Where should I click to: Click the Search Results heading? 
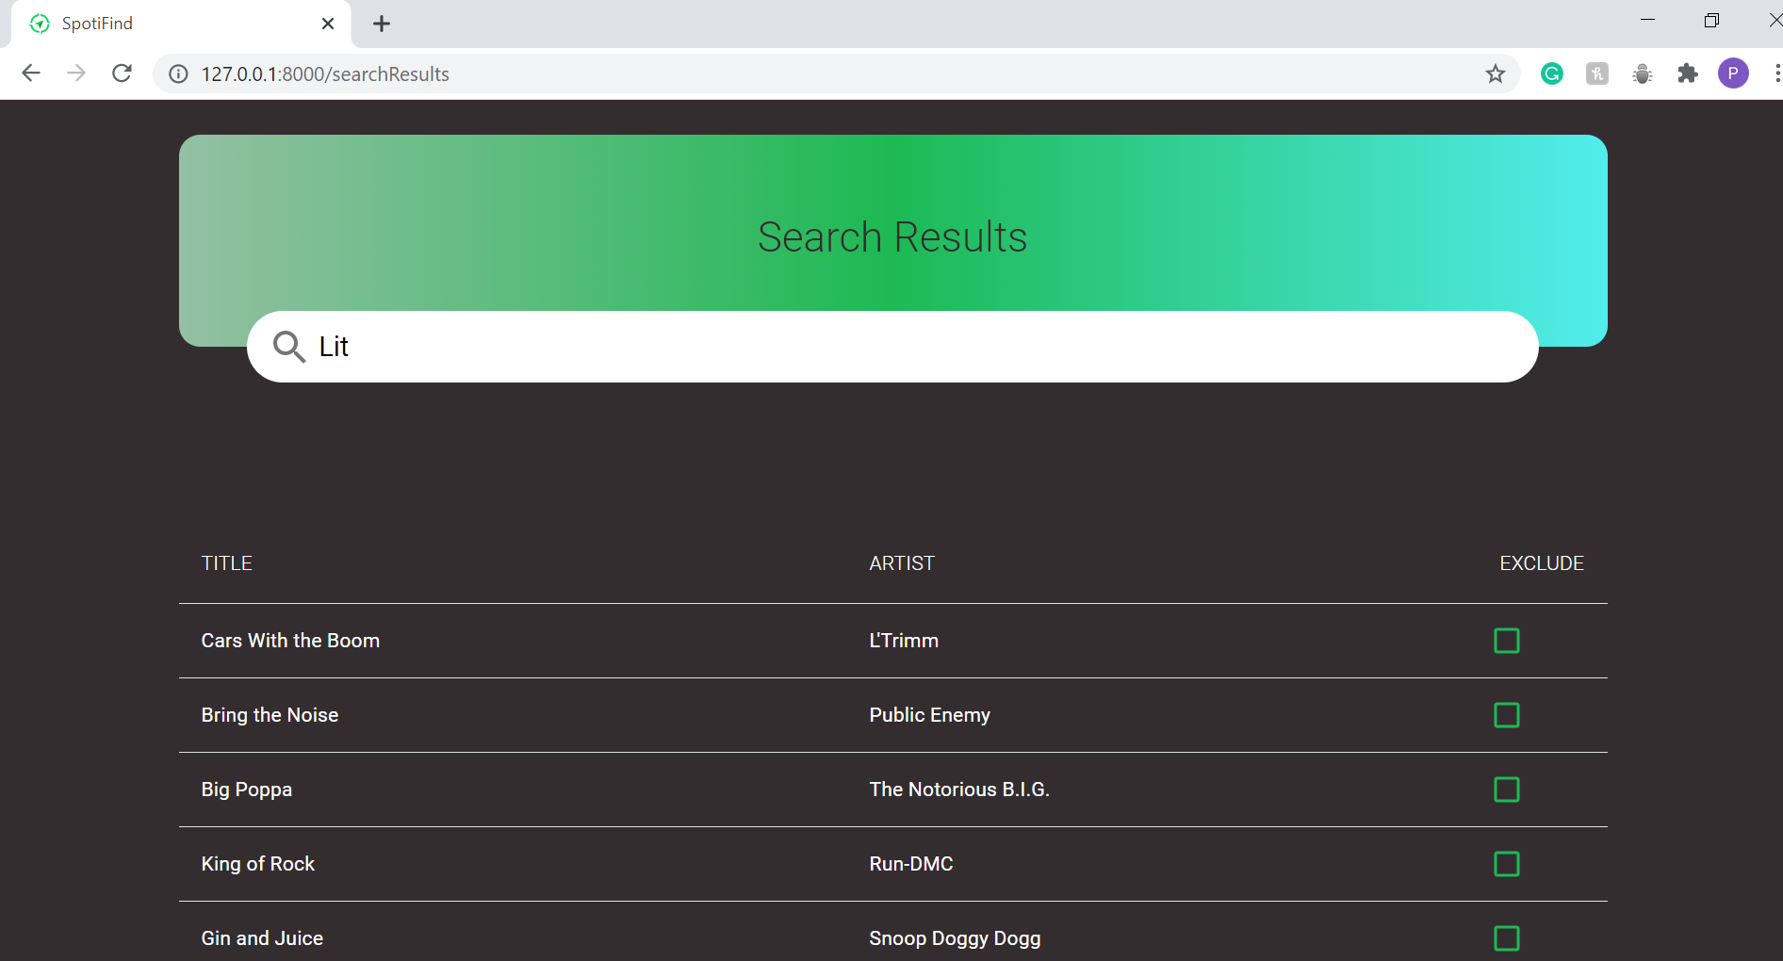click(x=892, y=237)
